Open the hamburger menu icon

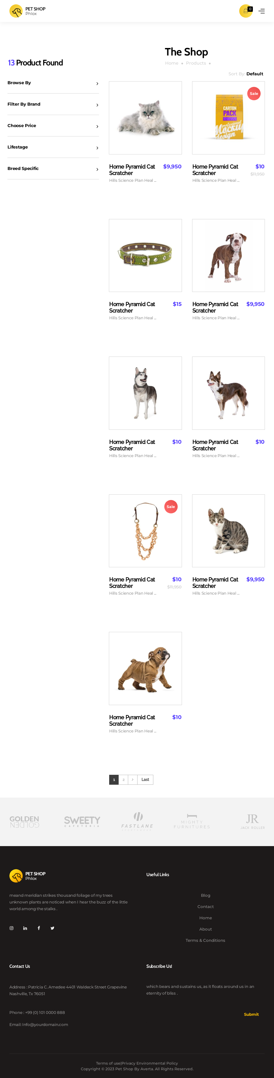[261, 11]
